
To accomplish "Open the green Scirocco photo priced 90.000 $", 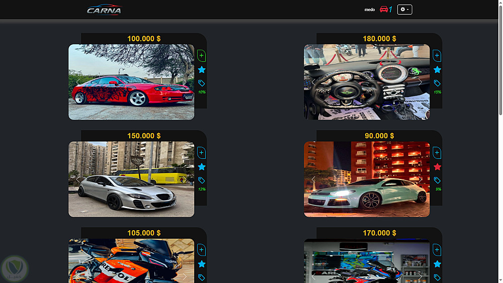I will (367, 179).
